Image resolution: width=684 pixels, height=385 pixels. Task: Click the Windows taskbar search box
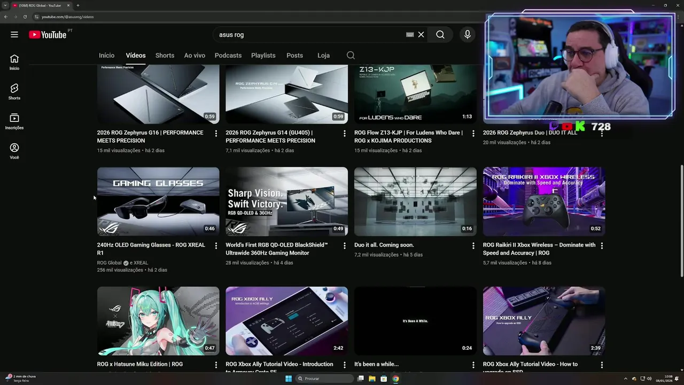pos(324,379)
